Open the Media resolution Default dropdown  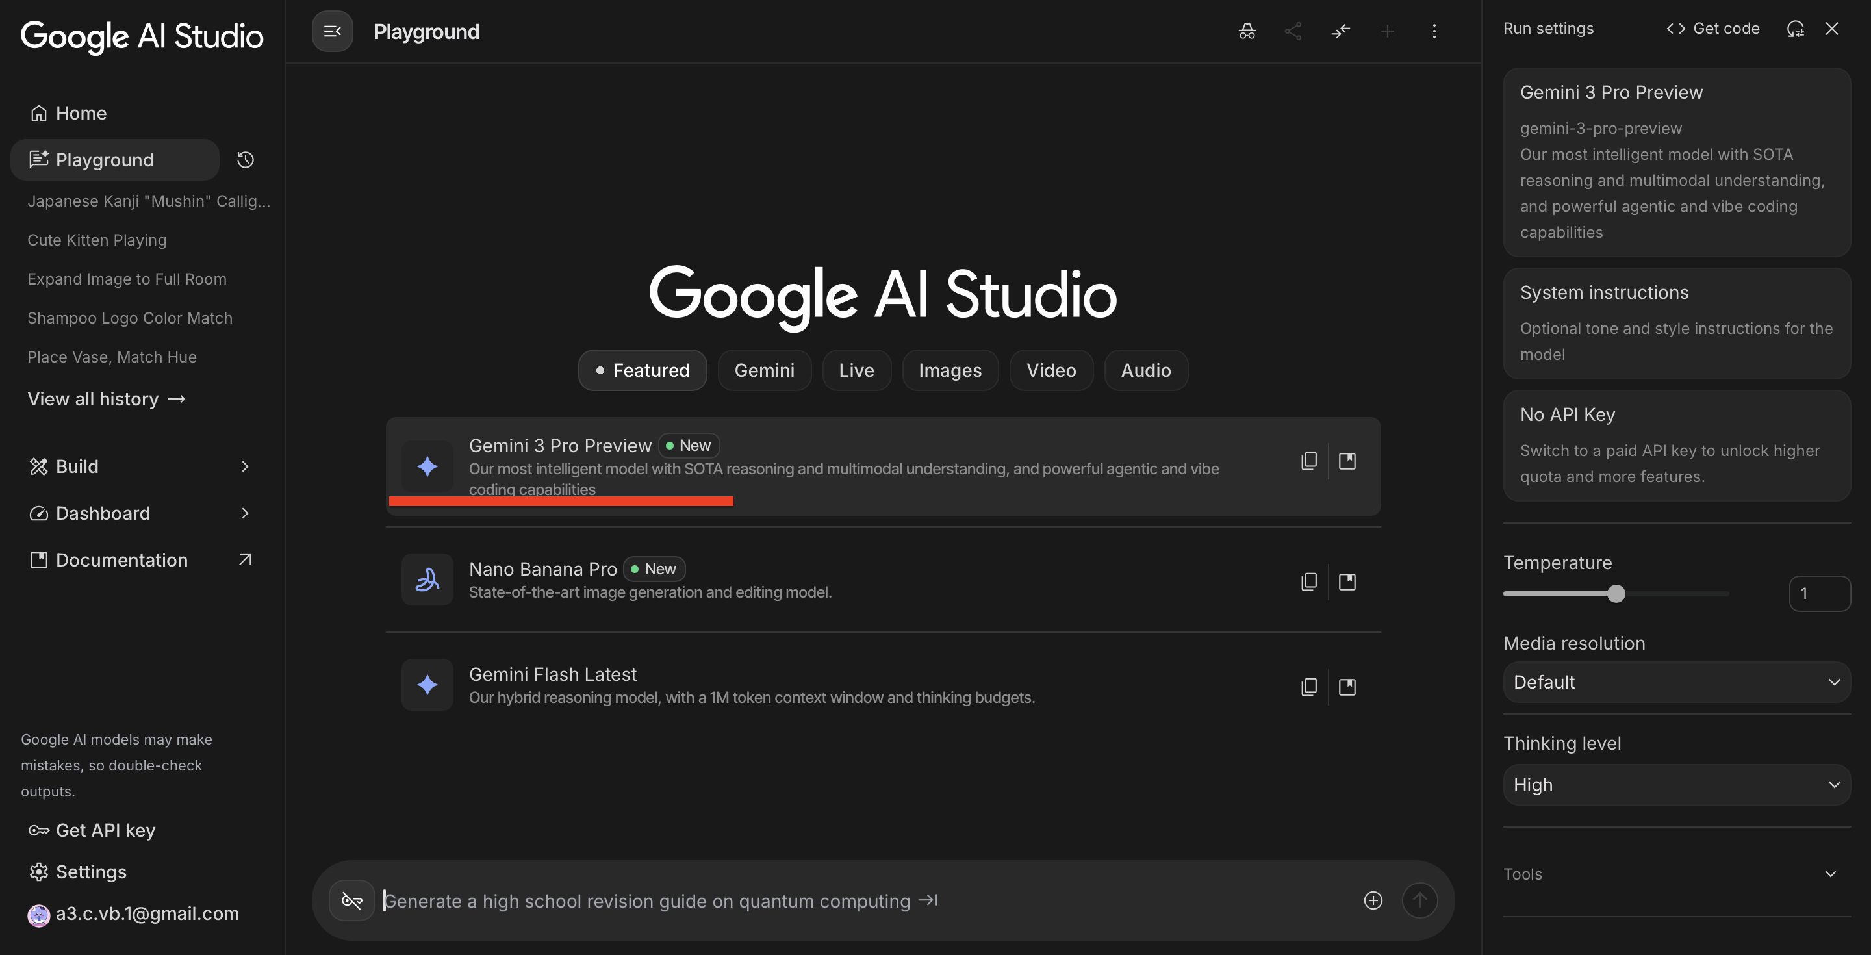click(x=1676, y=682)
